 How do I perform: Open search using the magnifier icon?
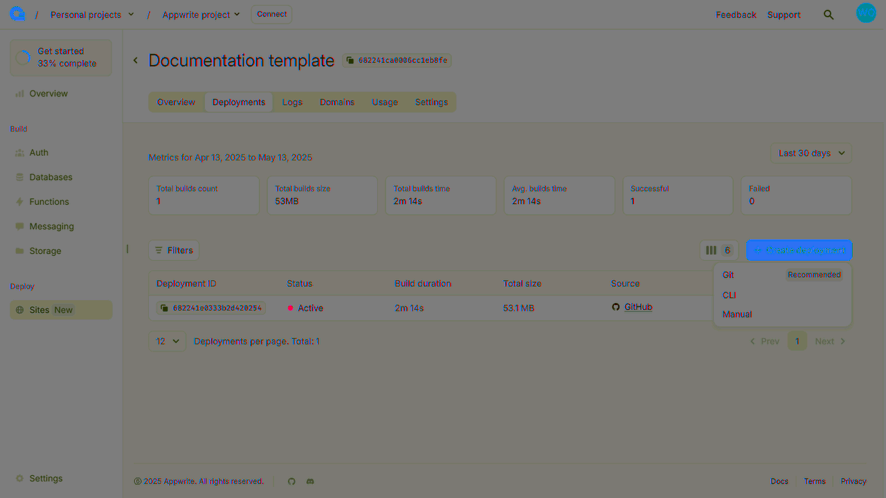829,14
